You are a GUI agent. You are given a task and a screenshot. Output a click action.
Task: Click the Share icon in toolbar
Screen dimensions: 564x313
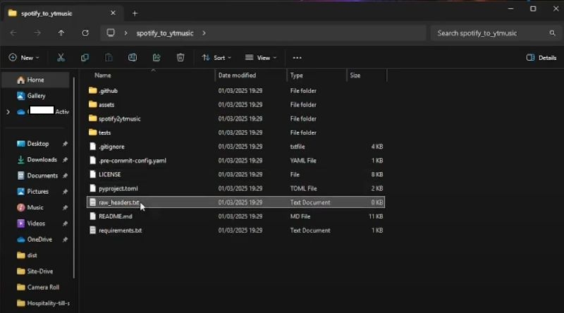click(157, 58)
